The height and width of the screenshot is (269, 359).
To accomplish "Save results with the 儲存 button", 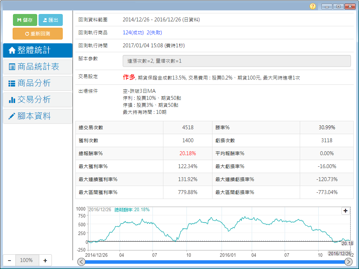I will tap(25, 20).
